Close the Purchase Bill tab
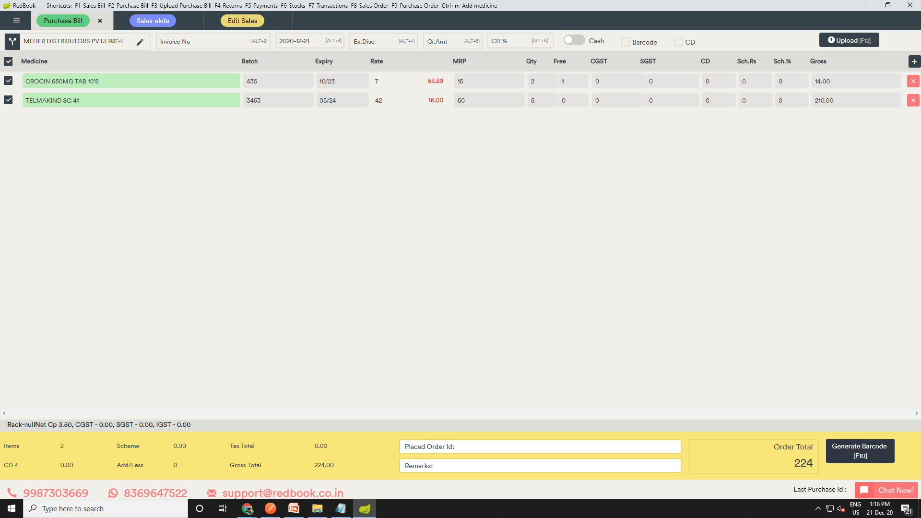 100,21
